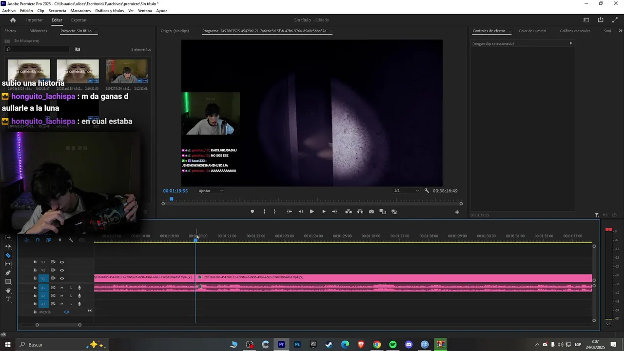
Task: Open Program monitor settings wrench
Action: tap(427, 191)
